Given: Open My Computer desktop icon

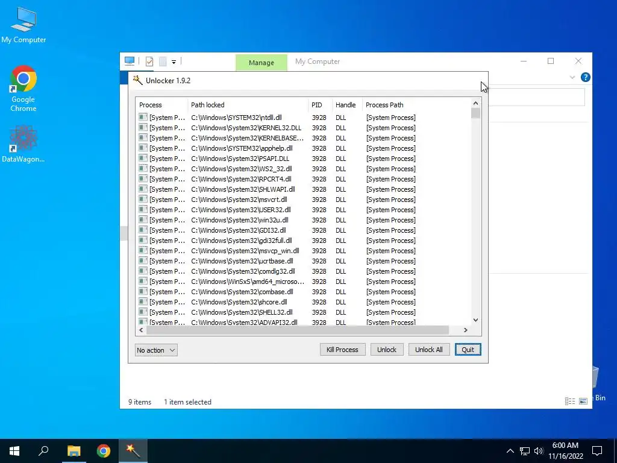Looking at the screenshot, I should coord(23,25).
